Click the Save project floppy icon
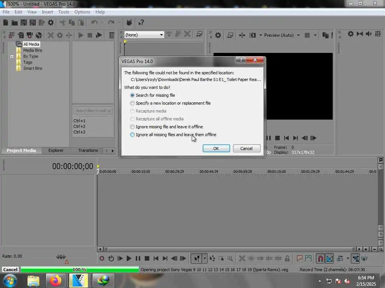385x288 pixels. pos(24,23)
